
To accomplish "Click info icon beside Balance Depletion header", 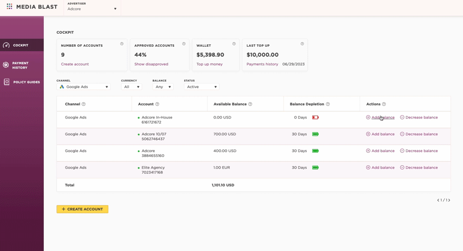I will tap(328, 104).
